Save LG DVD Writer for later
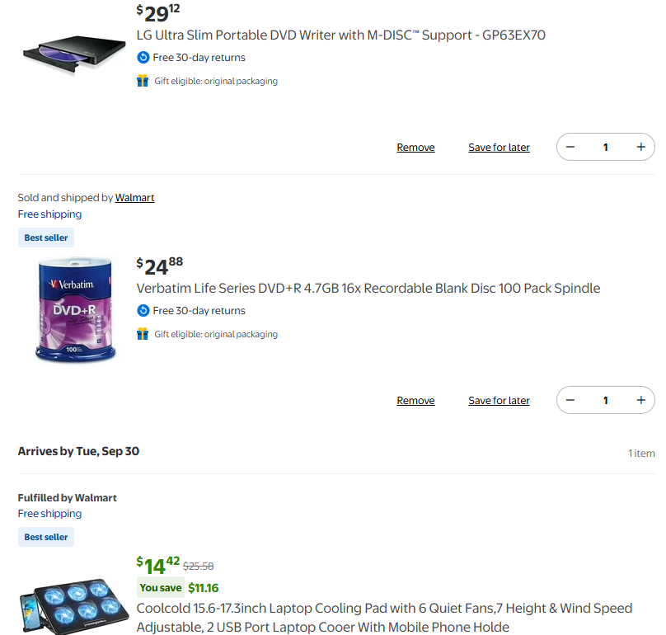 pyautogui.click(x=499, y=148)
